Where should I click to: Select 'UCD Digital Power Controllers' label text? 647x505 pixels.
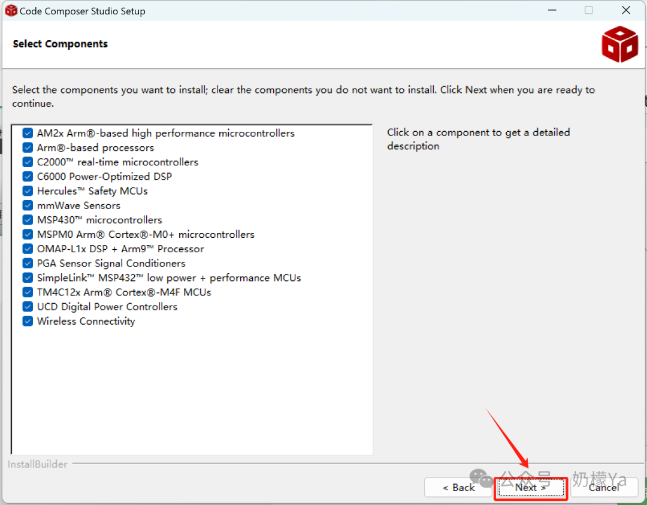pos(107,307)
